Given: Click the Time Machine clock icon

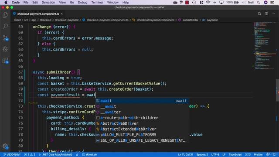Looking at the screenshot, I should click(194, 2).
